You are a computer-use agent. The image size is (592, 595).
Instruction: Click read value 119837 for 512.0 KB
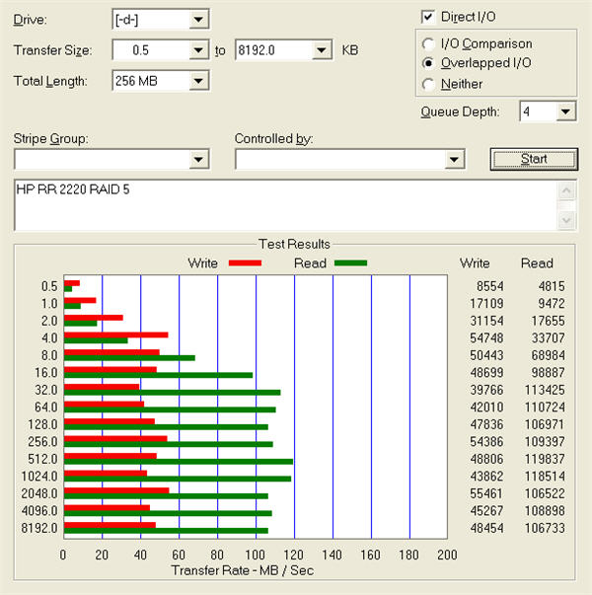tap(545, 459)
